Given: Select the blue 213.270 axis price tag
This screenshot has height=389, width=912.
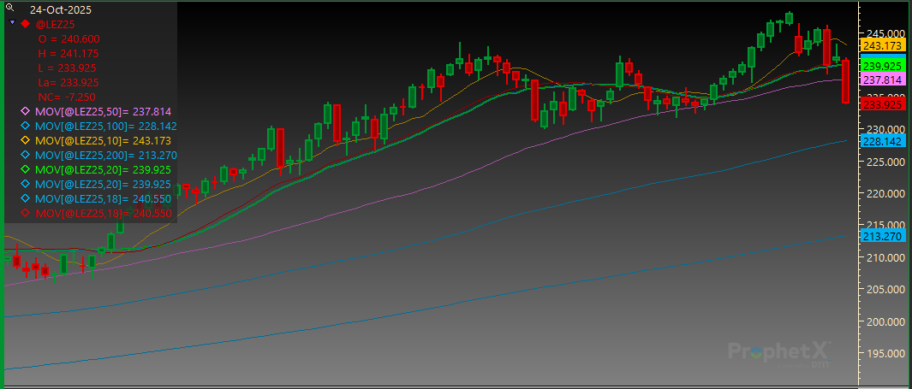Looking at the screenshot, I should coord(884,237).
